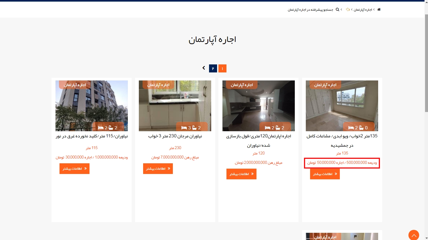Click bed icon on the 230 meter listing

point(184,128)
